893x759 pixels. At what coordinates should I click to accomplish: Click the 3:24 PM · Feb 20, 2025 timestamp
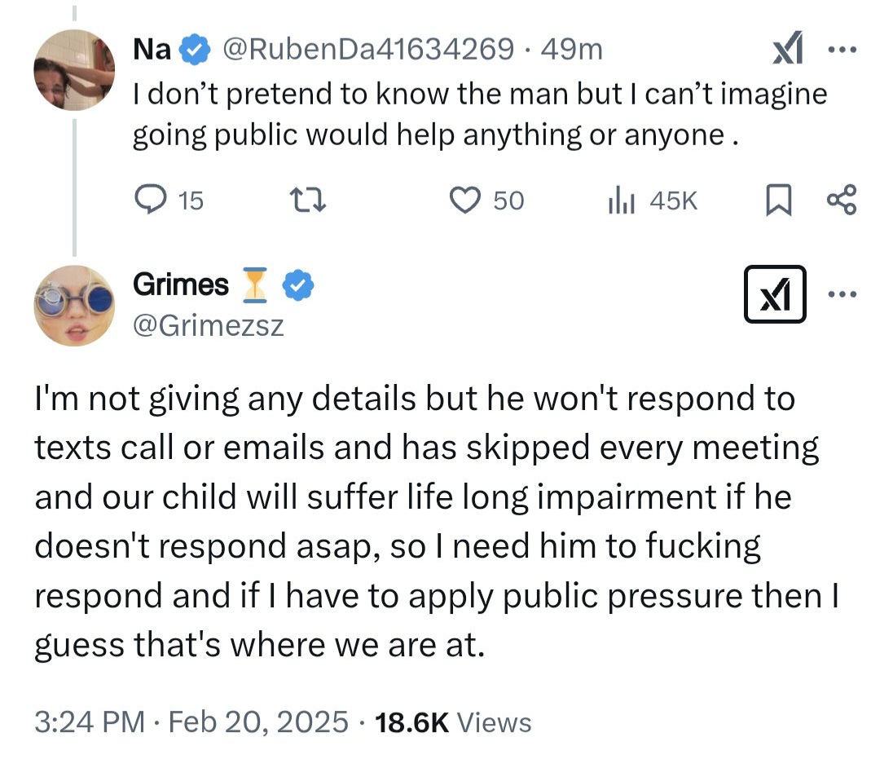pos(192,722)
